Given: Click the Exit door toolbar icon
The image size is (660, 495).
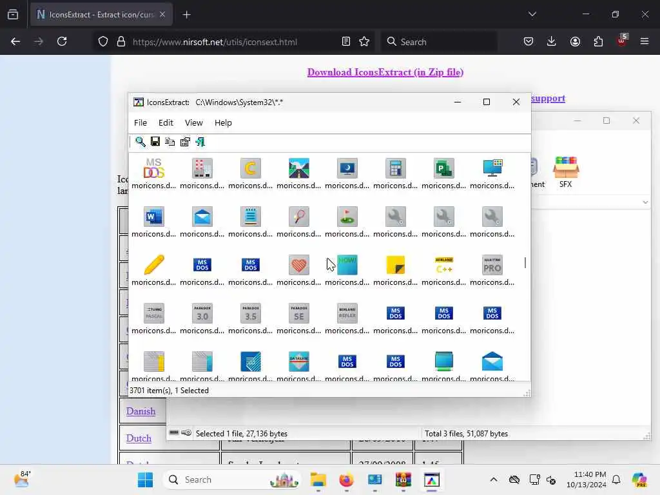Looking at the screenshot, I should pos(200,142).
